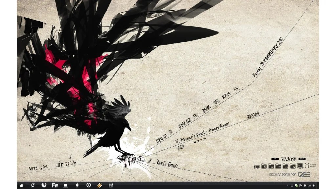336x189 pixels.
Task: Open the monitor with cursor shortcut icon
Action: click(x=300, y=166)
